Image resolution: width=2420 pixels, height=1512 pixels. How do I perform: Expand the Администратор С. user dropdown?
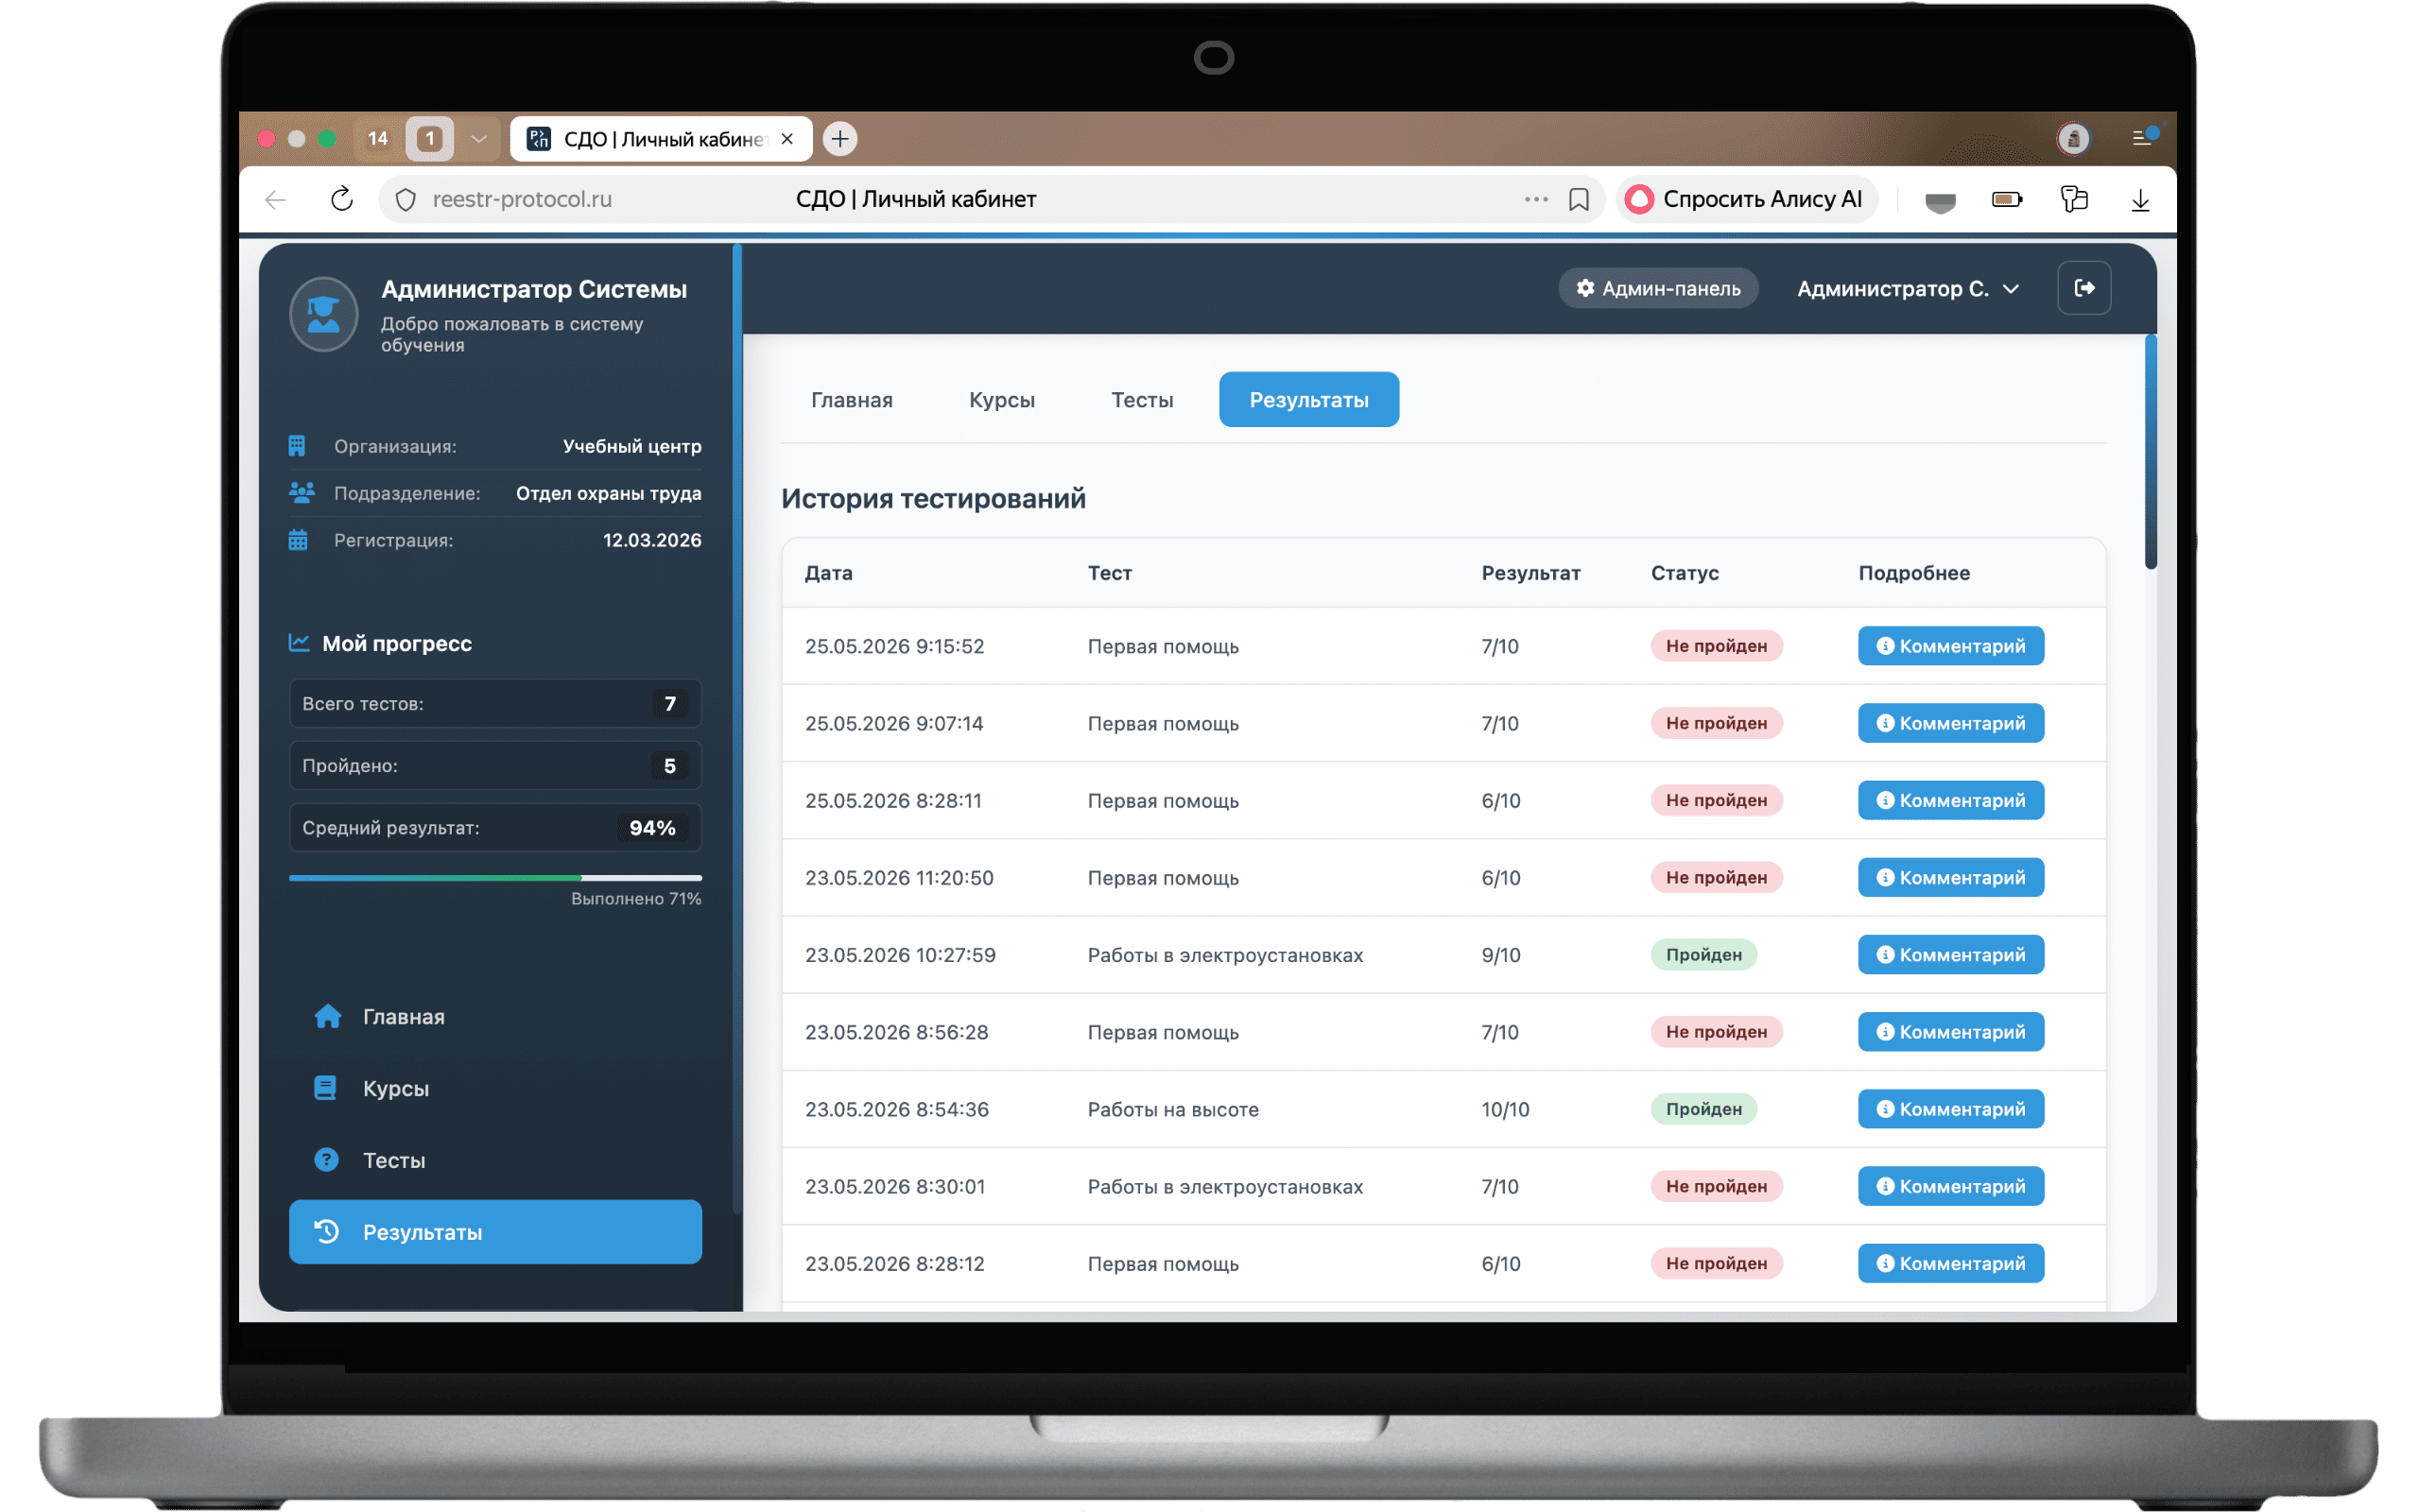1908,289
